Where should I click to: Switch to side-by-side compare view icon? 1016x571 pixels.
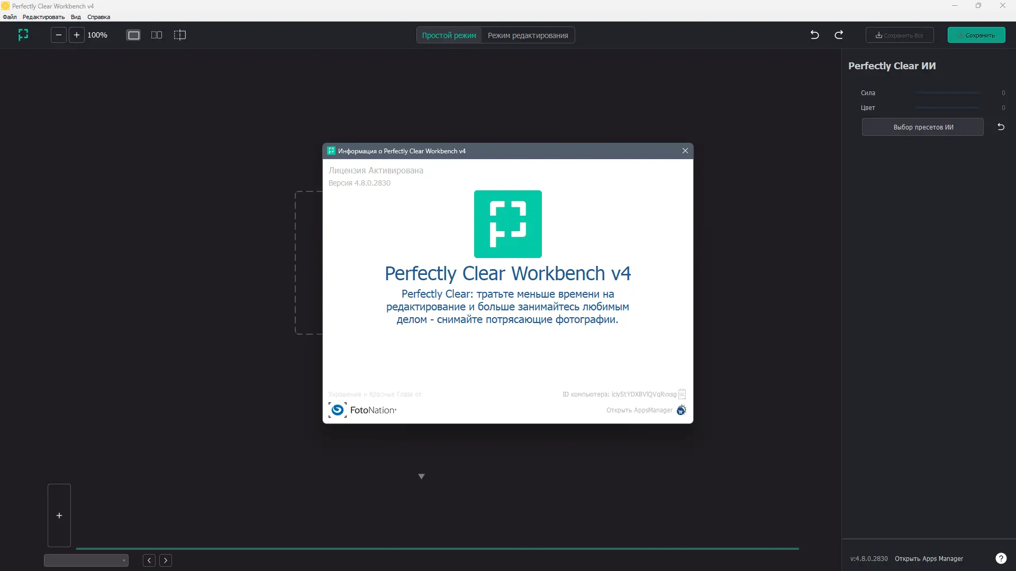157,35
